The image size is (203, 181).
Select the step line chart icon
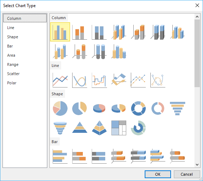point(99,80)
